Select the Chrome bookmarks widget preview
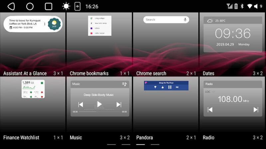Viewport: 266px width, 149px height. 99,26
